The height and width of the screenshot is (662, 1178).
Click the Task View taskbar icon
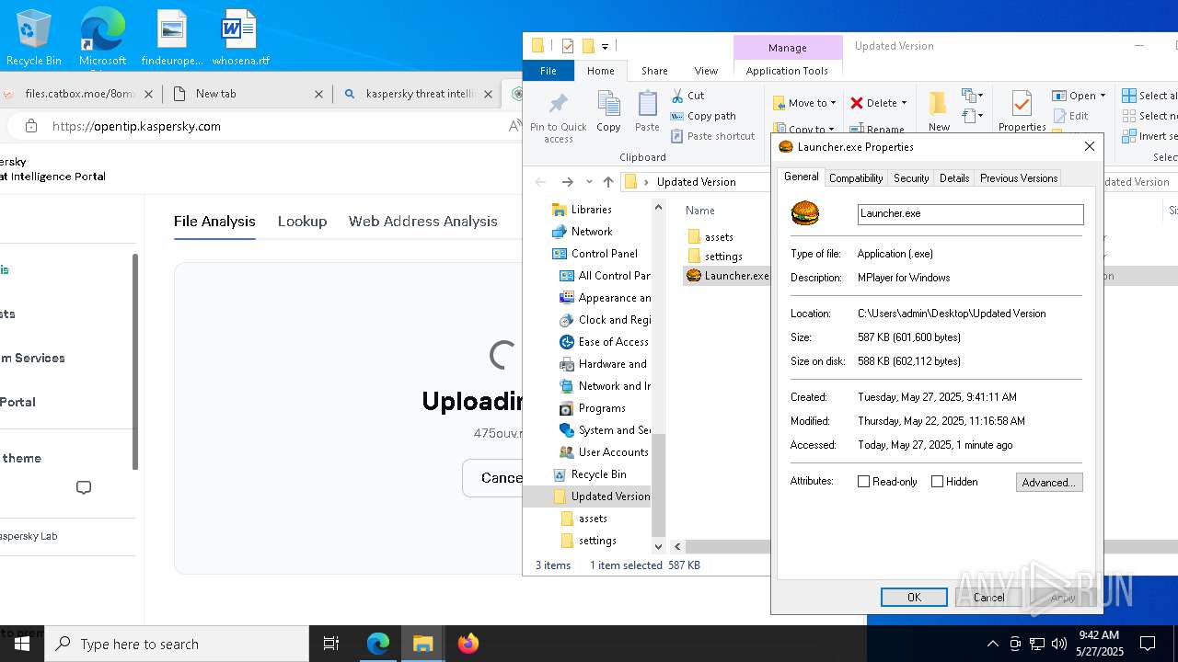[x=331, y=644]
